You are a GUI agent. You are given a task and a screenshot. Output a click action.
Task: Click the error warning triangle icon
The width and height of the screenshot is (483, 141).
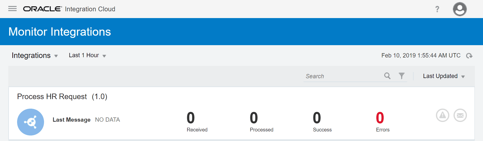442,115
